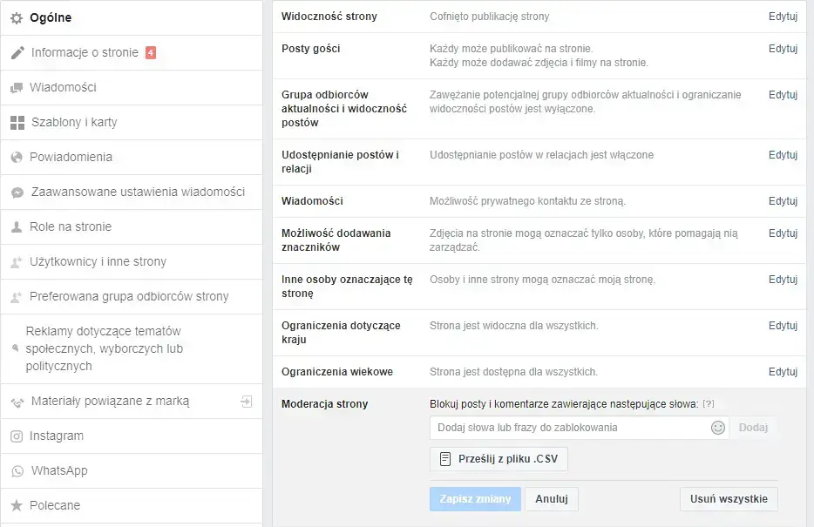Open the Role na stronie section
Screen dimensions: 814x527
pyautogui.click(x=71, y=226)
